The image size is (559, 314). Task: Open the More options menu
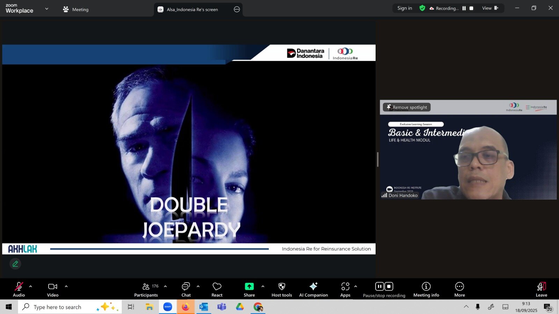[459, 290]
